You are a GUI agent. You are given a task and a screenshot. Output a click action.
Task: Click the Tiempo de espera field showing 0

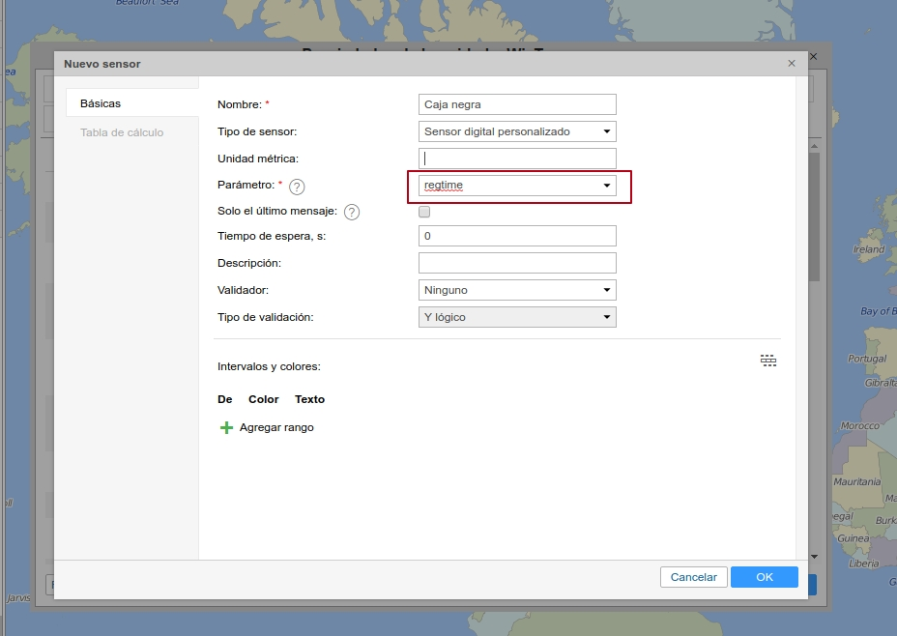point(516,235)
